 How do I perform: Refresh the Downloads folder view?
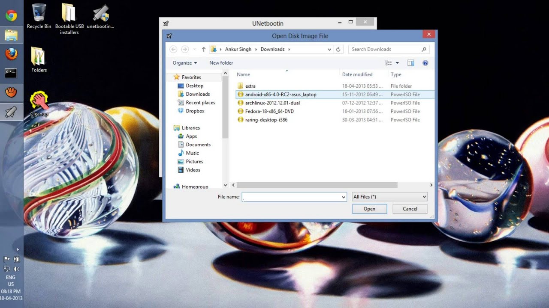[338, 49]
